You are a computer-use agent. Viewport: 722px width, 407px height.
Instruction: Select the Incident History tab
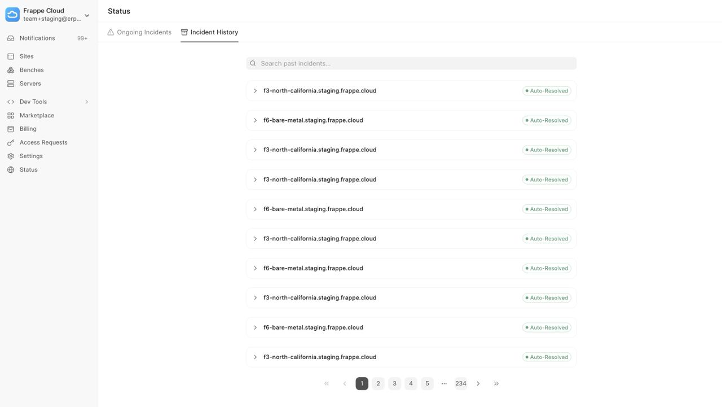(209, 32)
